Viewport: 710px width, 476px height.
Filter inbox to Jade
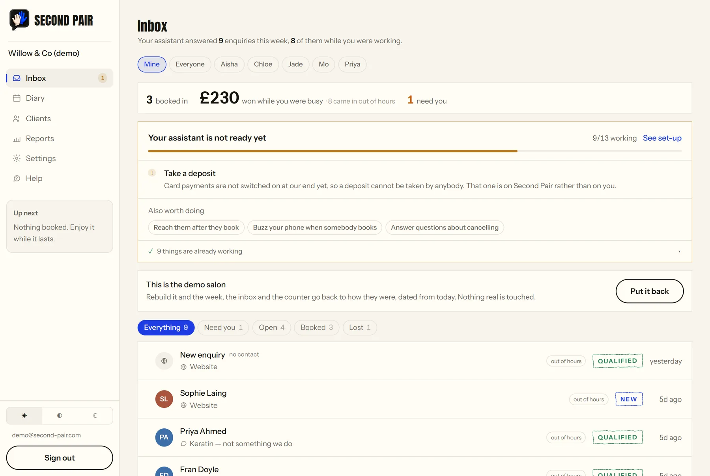[x=295, y=64]
